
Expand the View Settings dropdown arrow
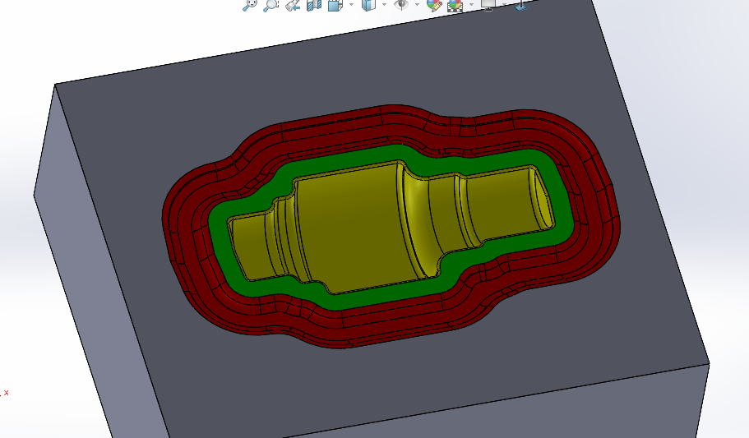point(505,5)
